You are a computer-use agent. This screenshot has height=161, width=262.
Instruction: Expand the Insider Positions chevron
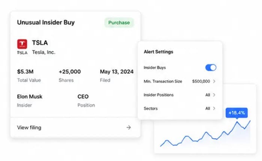[x=214, y=95]
